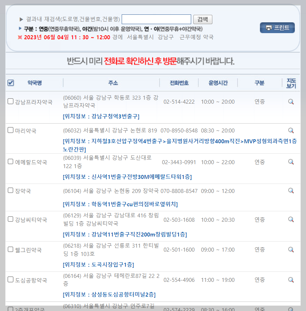The image size is (306, 311).
Task: Click hours 11:00 ~ 19:00 for 도심공항약국
Action: click(x=218, y=280)
